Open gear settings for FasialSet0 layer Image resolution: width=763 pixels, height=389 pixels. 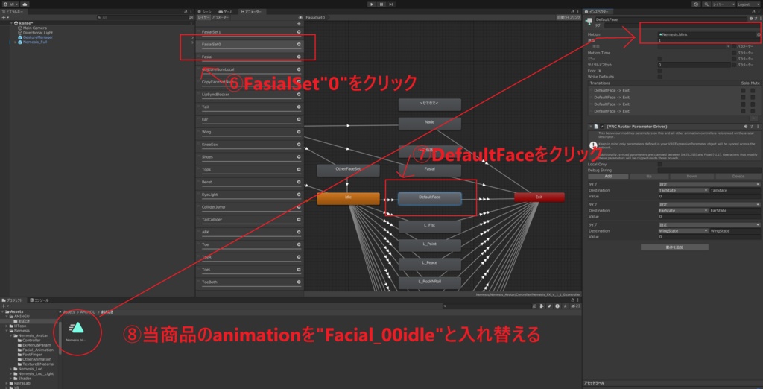click(299, 44)
